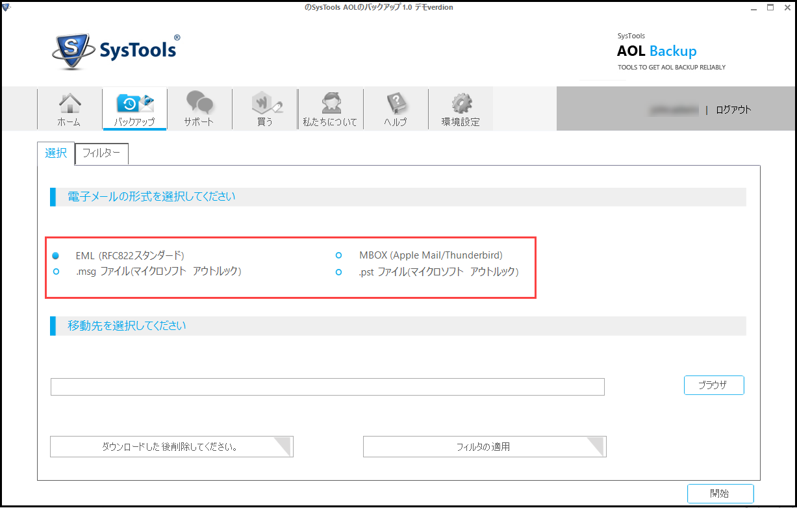Expand the ダウンロードした後削除 delete option

[171, 446]
